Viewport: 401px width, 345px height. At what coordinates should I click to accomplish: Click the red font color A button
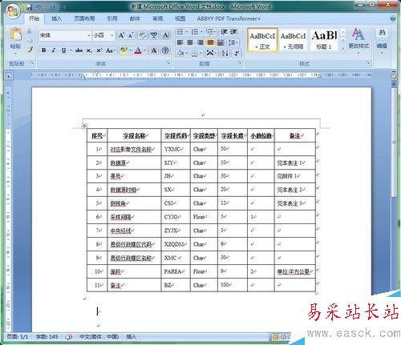point(138,50)
